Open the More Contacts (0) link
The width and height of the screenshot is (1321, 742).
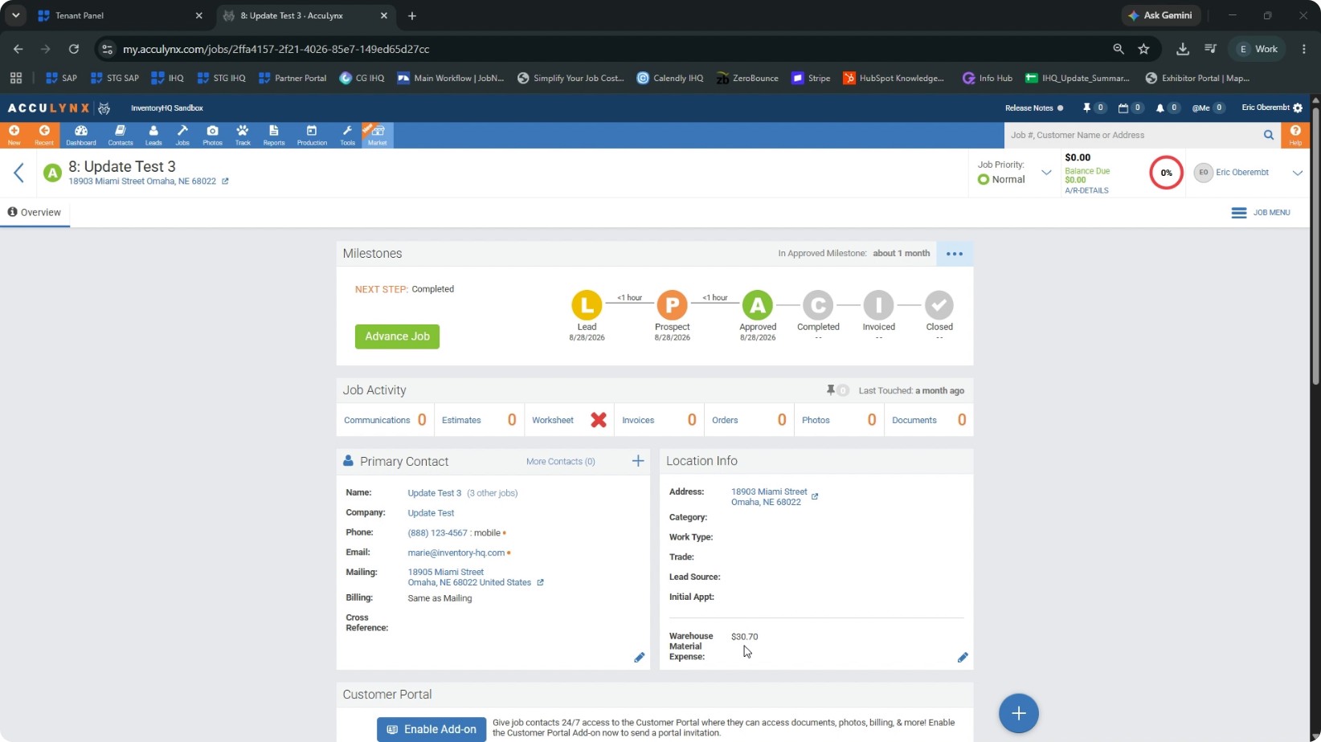point(561,462)
